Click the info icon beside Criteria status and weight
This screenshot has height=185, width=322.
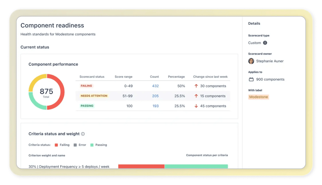coord(83,134)
